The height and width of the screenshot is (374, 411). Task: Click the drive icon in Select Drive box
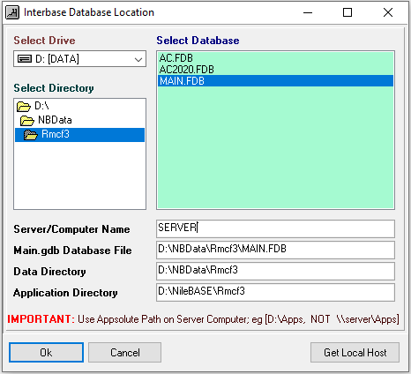click(25, 59)
